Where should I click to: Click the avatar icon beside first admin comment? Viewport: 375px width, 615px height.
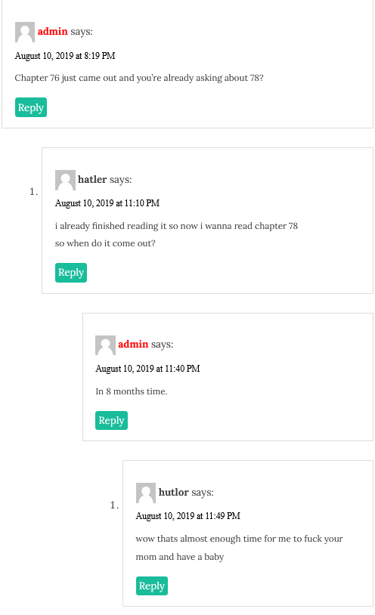click(25, 32)
